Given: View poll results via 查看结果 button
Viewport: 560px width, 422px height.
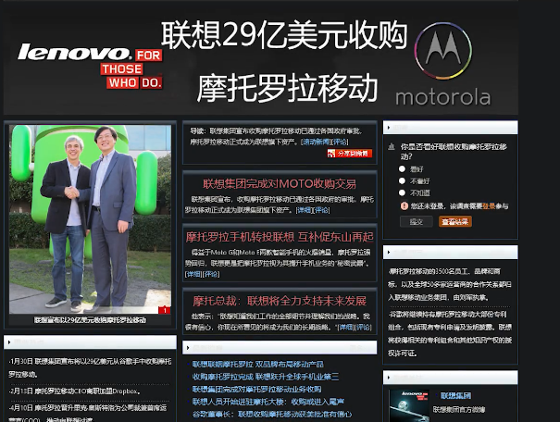Looking at the screenshot, I should [x=455, y=222].
